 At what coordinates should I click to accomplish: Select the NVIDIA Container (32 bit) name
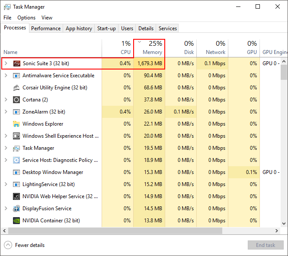51,221
